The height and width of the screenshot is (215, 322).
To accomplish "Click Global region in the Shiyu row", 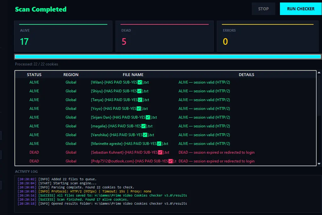I will click(71, 91).
